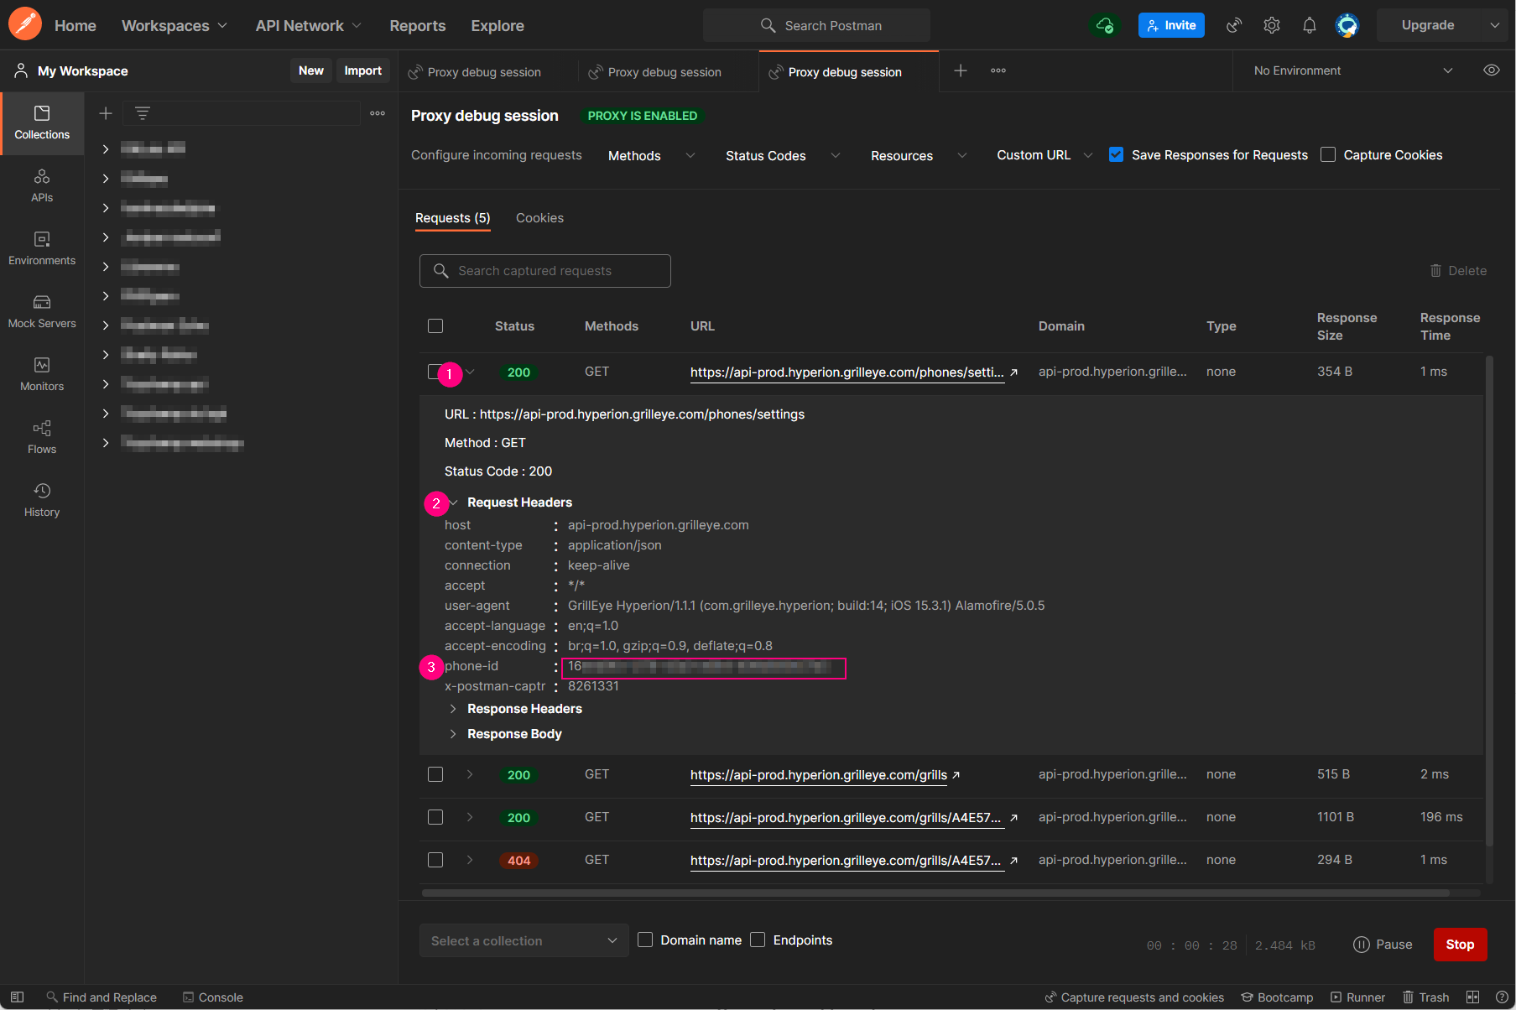Pause the proxy capture session

tap(1383, 945)
